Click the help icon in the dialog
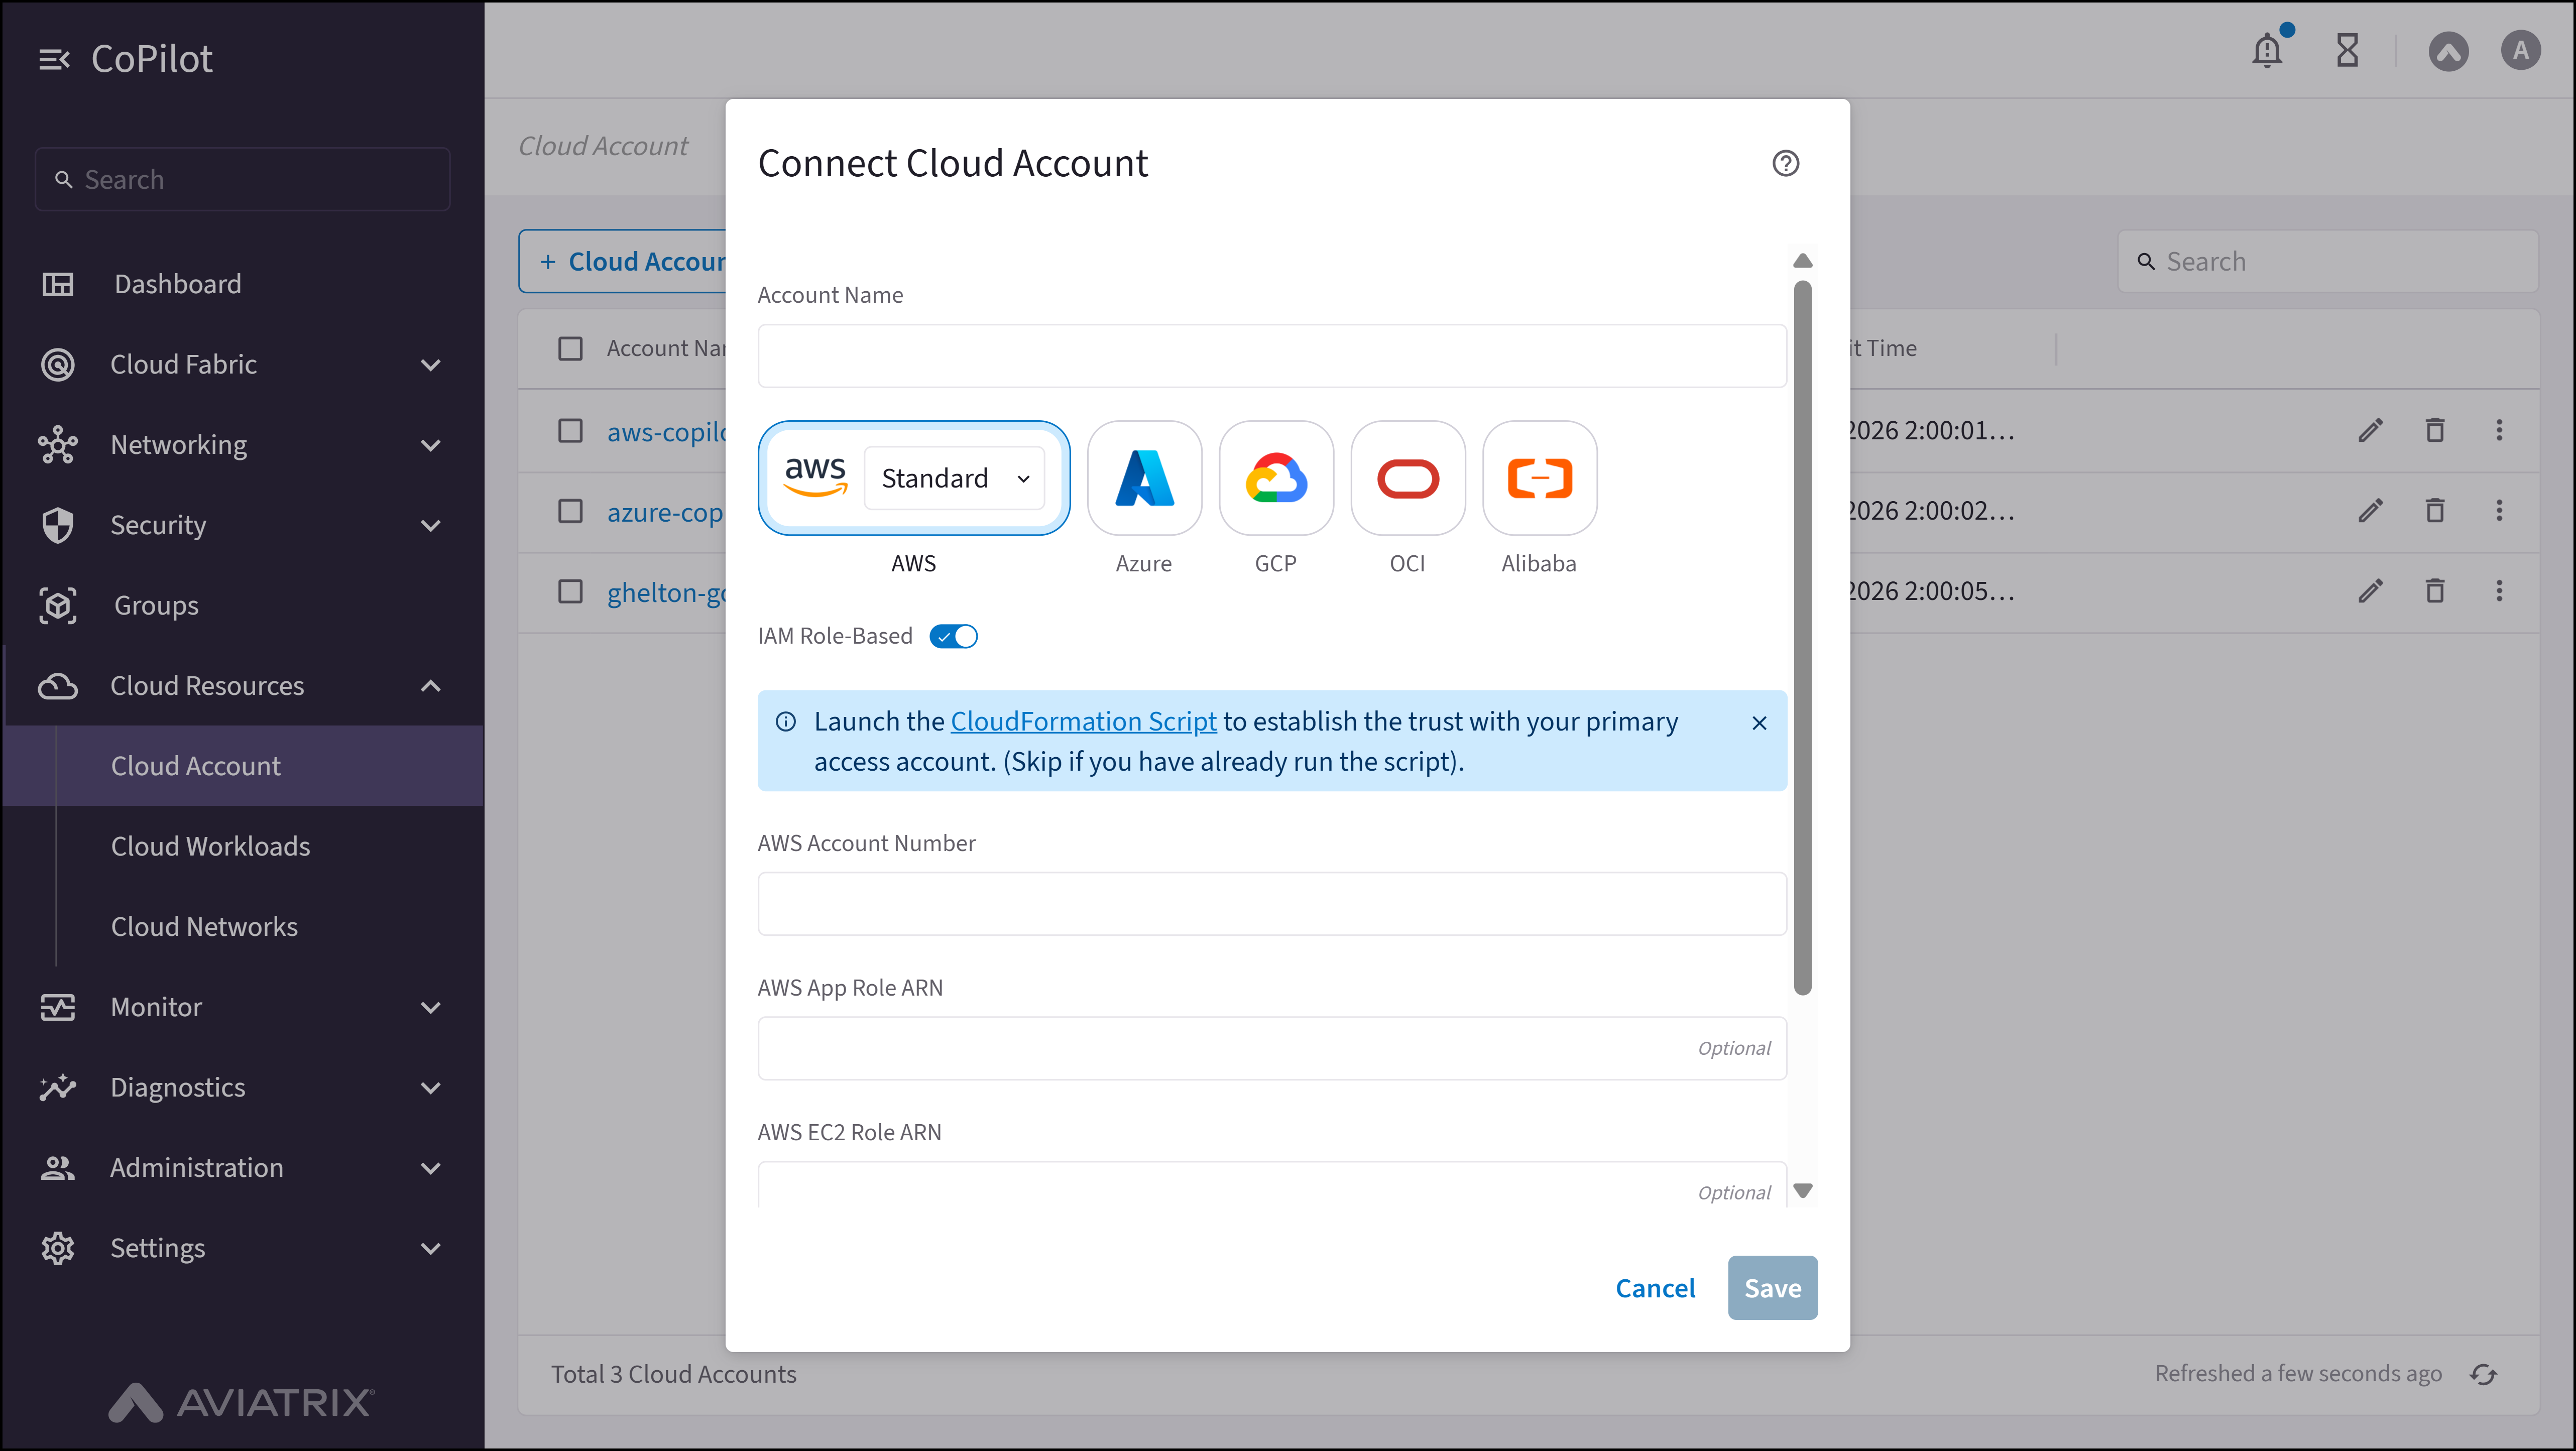 1786,163
